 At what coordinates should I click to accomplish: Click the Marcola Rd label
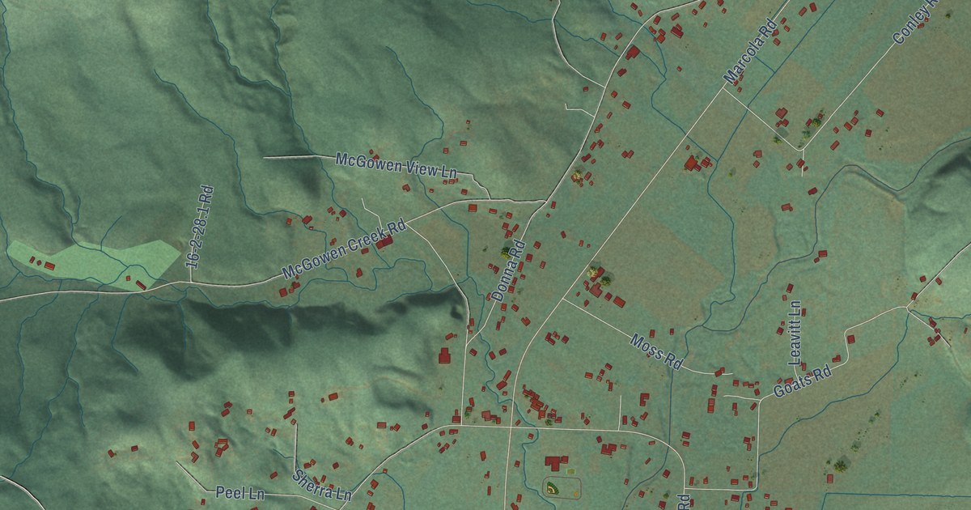(750, 52)
